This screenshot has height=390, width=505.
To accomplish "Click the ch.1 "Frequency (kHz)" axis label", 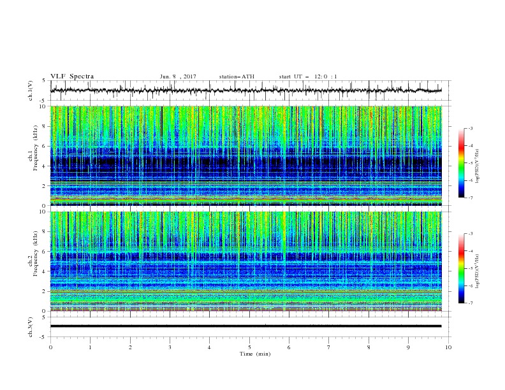I will (36, 148).
